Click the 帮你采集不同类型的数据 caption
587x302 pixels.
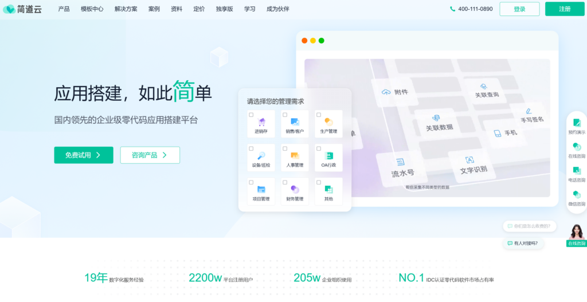tap(427, 187)
